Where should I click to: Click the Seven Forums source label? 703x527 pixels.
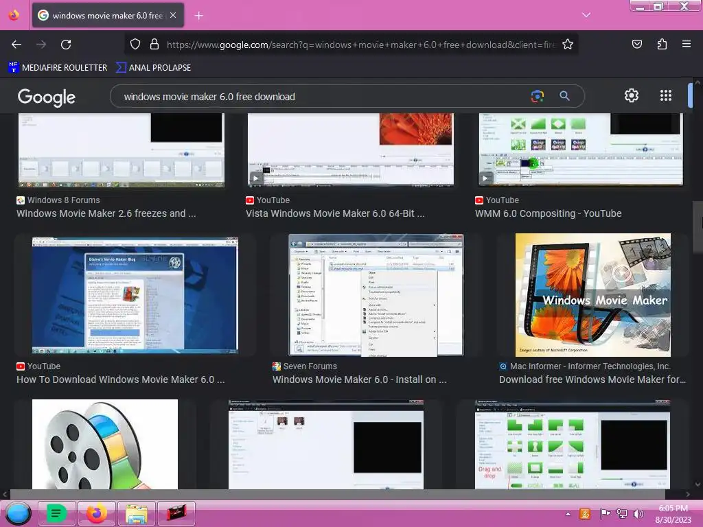pyautogui.click(x=305, y=366)
